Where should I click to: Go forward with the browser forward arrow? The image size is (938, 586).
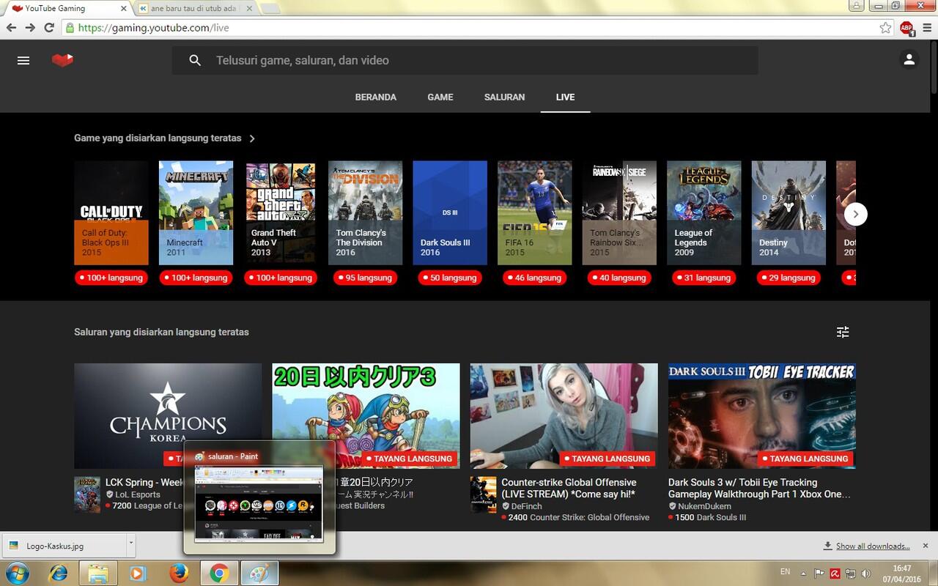point(30,28)
